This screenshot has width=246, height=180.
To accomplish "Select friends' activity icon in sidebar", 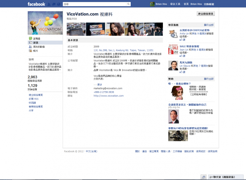I will (30, 47).
